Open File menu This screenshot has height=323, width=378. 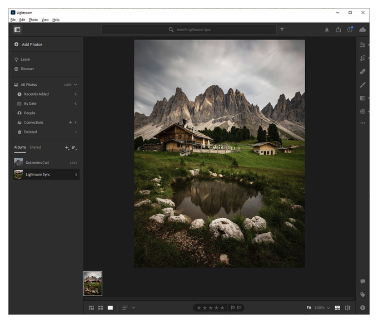point(13,20)
